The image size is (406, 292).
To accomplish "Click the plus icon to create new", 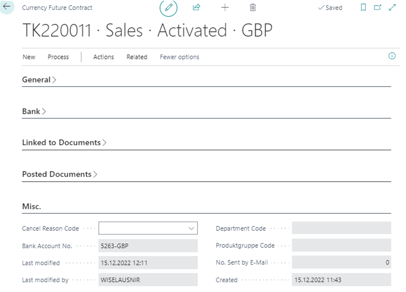I will pyautogui.click(x=224, y=7).
